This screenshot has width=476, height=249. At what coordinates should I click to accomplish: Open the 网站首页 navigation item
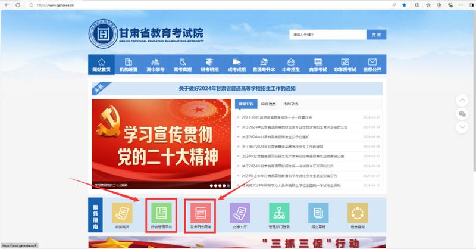coord(102,65)
